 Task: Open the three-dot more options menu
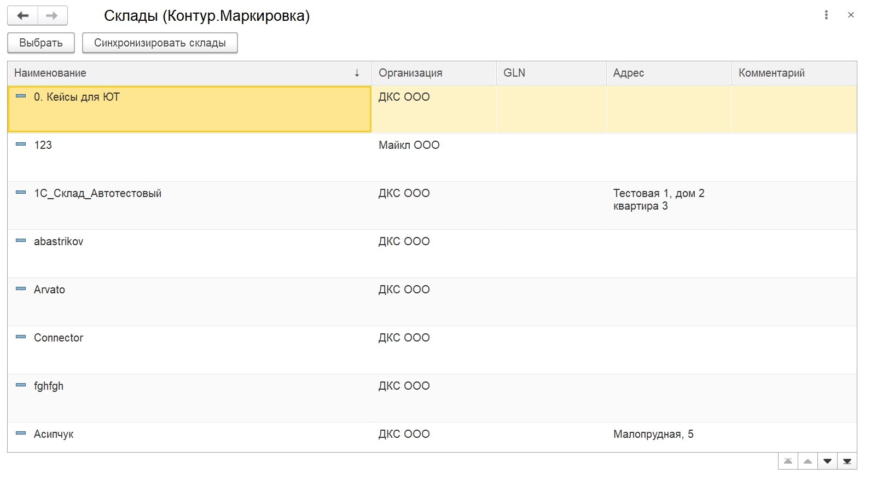pyautogui.click(x=826, y=15)
